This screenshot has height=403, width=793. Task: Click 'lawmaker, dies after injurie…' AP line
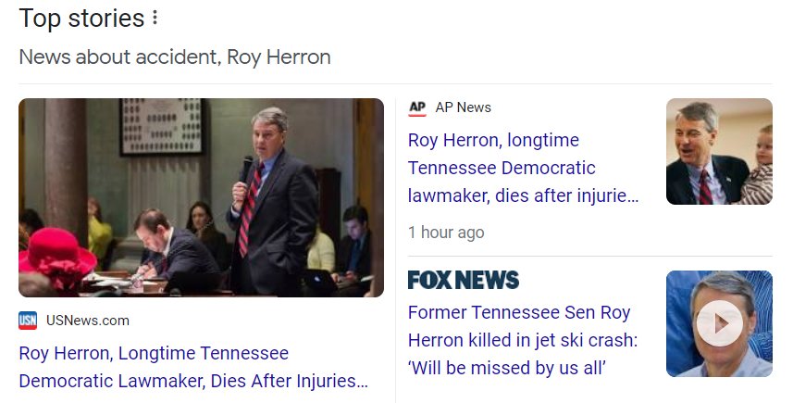[523, 196]
